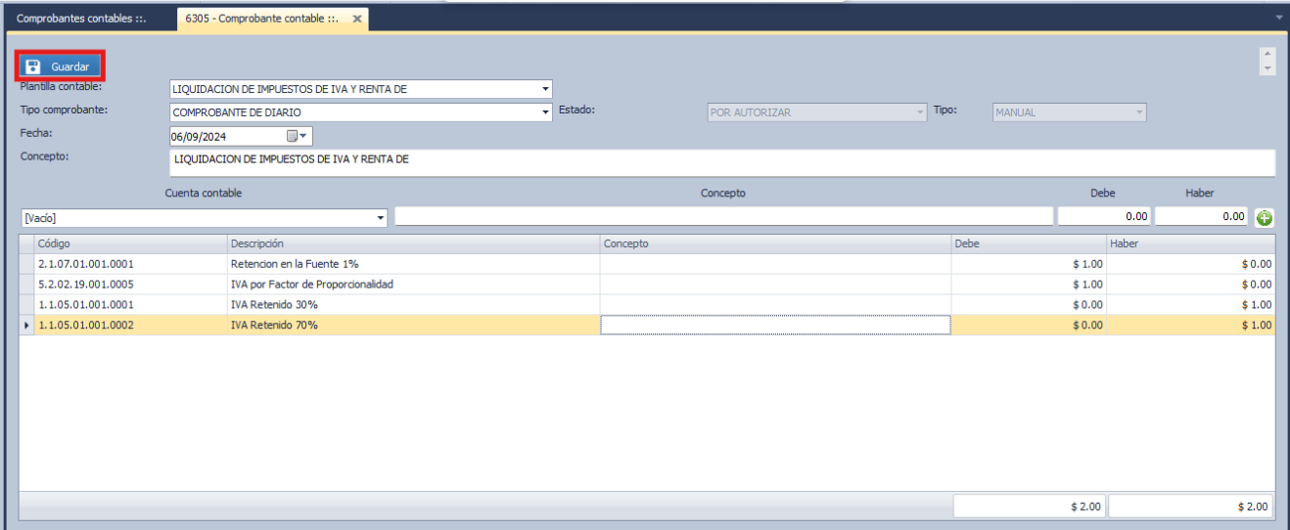
Task: Click the Debe entry amount field
Action: (1103, 217)
